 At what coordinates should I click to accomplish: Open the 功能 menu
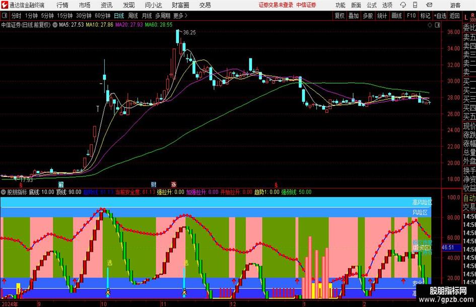[341, 5]
